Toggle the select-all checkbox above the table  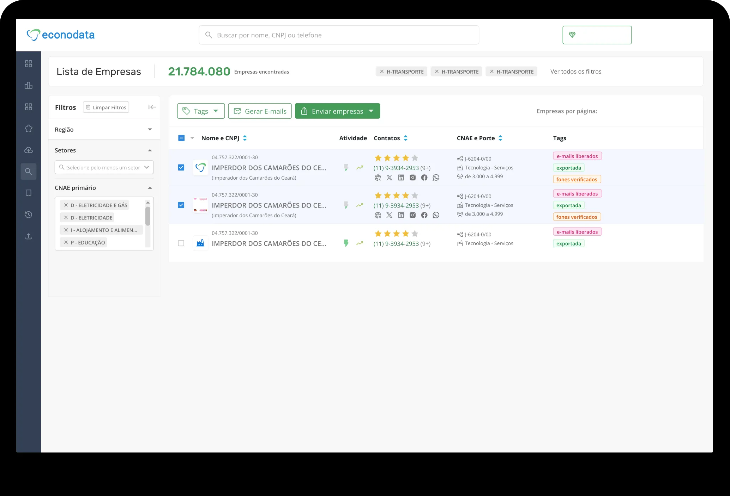point(181,138)
